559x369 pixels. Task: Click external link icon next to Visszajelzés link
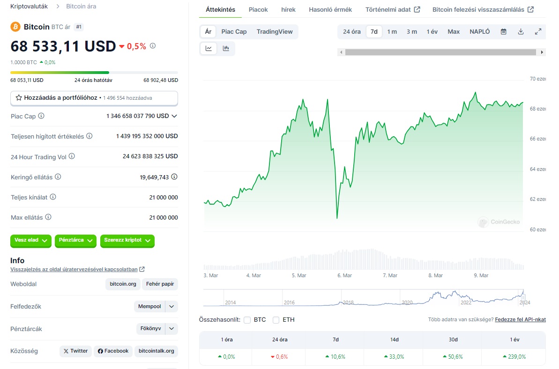click(x=142, y=269)
